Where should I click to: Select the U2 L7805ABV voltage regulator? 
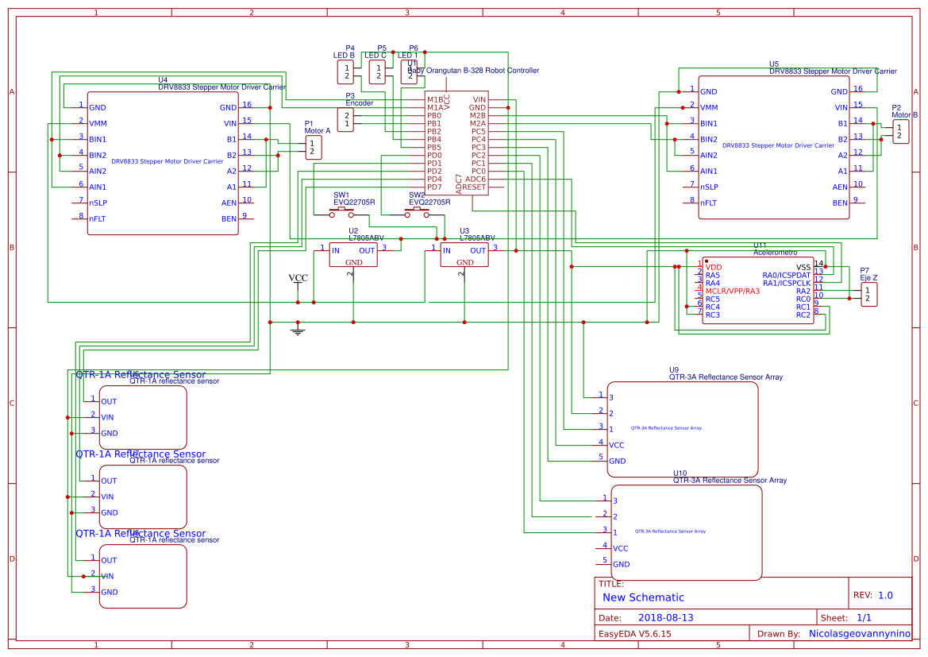click(353, 254)
